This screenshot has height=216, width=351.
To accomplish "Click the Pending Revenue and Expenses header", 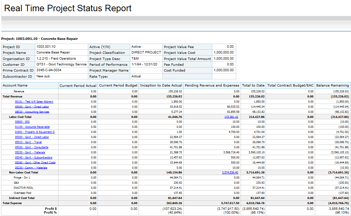I will click(x=212, y=86).
